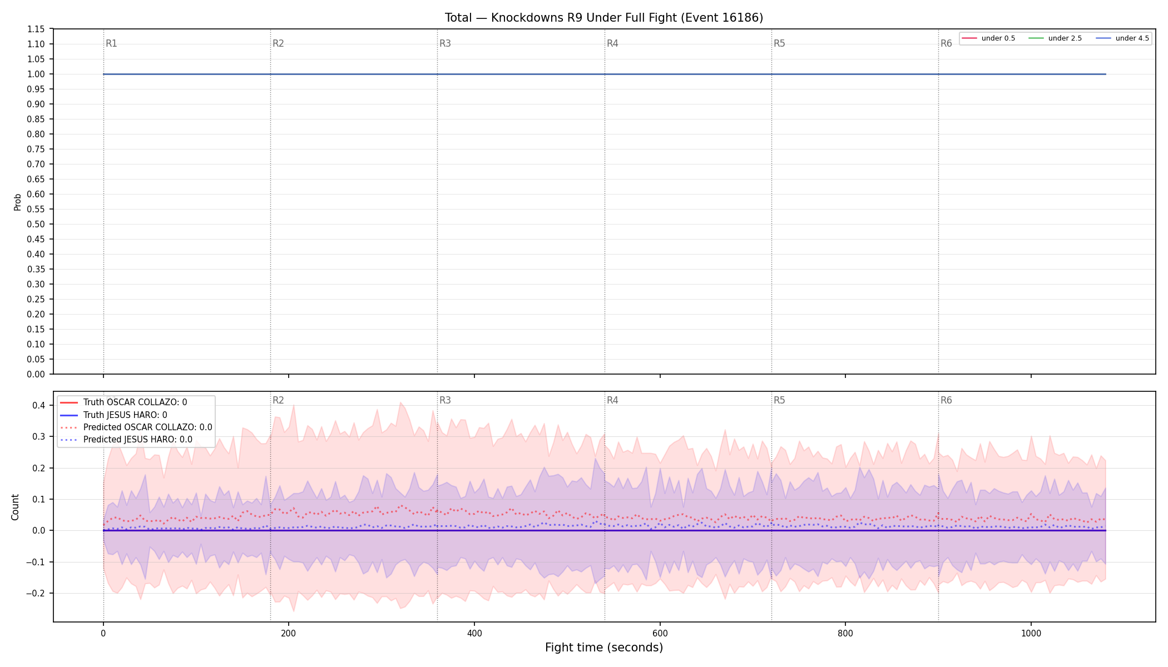Select the 'under 0.5' legend entry

pyautogui.click(x=989, y=38)
